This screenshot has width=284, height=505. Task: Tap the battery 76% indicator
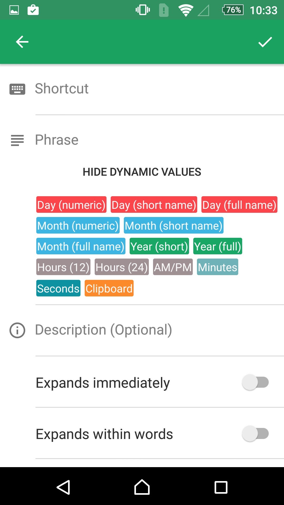click(233, 10)
